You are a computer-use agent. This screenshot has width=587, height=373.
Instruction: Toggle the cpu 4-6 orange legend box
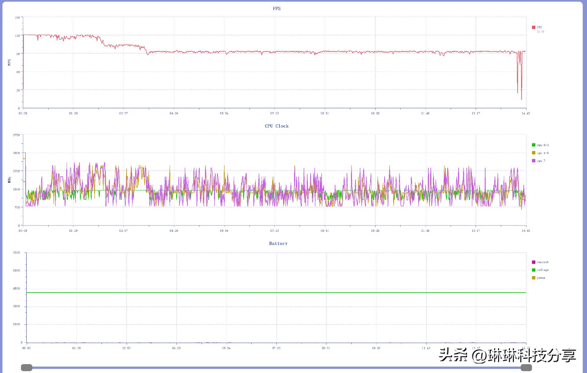(533, 153)
